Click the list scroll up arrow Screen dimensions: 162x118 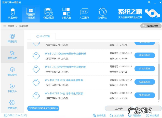pyautogui.click(x=159, y=43)
